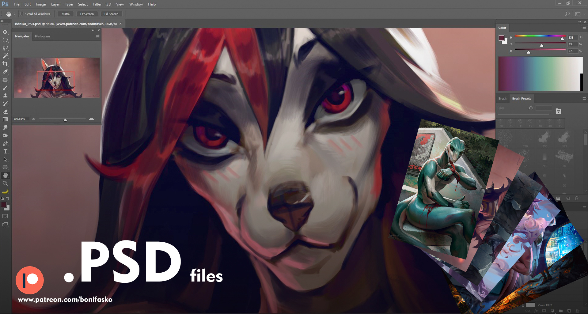Image resolution: width=588 pixels, height=314 pixels.
Task: Select the Eyedropper tool
Action: [5, 72]
